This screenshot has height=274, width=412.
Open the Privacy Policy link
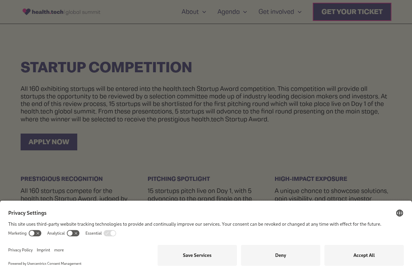tap(20, 250)
